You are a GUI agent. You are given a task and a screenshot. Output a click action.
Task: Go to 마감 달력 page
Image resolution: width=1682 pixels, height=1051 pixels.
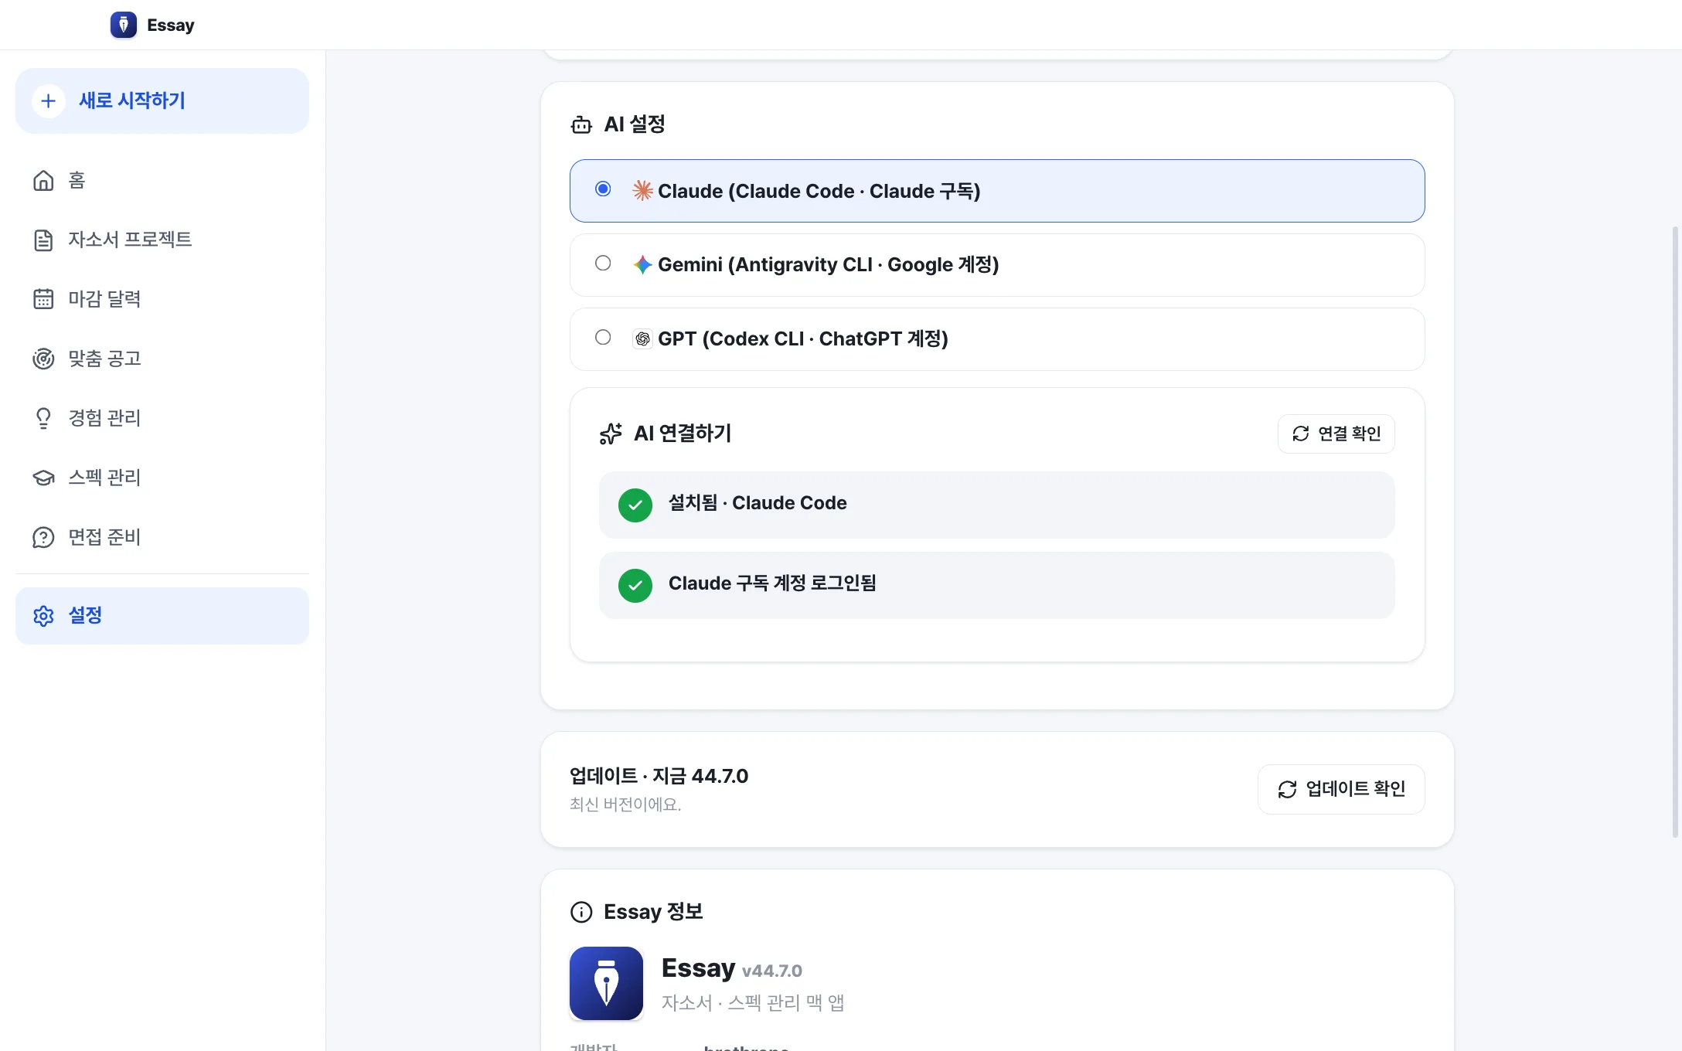tap(162, 299)
